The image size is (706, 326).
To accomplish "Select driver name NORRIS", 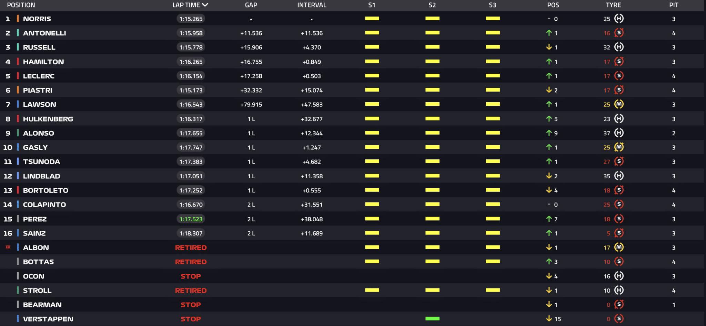I will pyautogui.click(x=37, y=19).
